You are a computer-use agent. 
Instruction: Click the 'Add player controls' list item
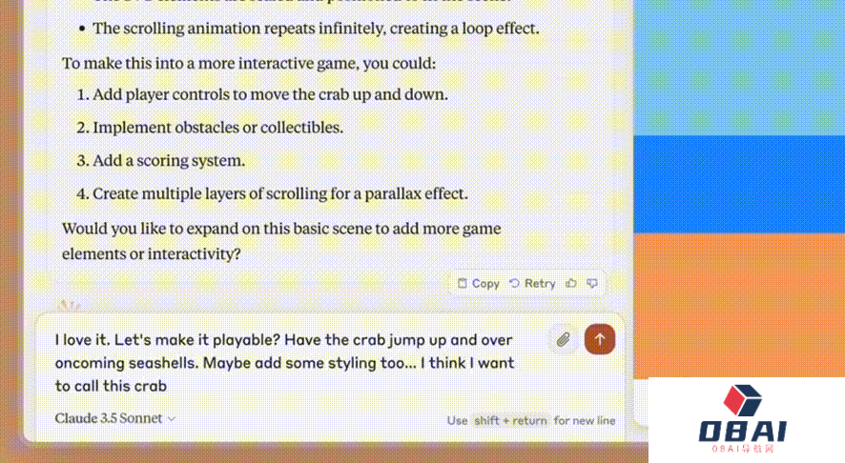pos(270,95)
